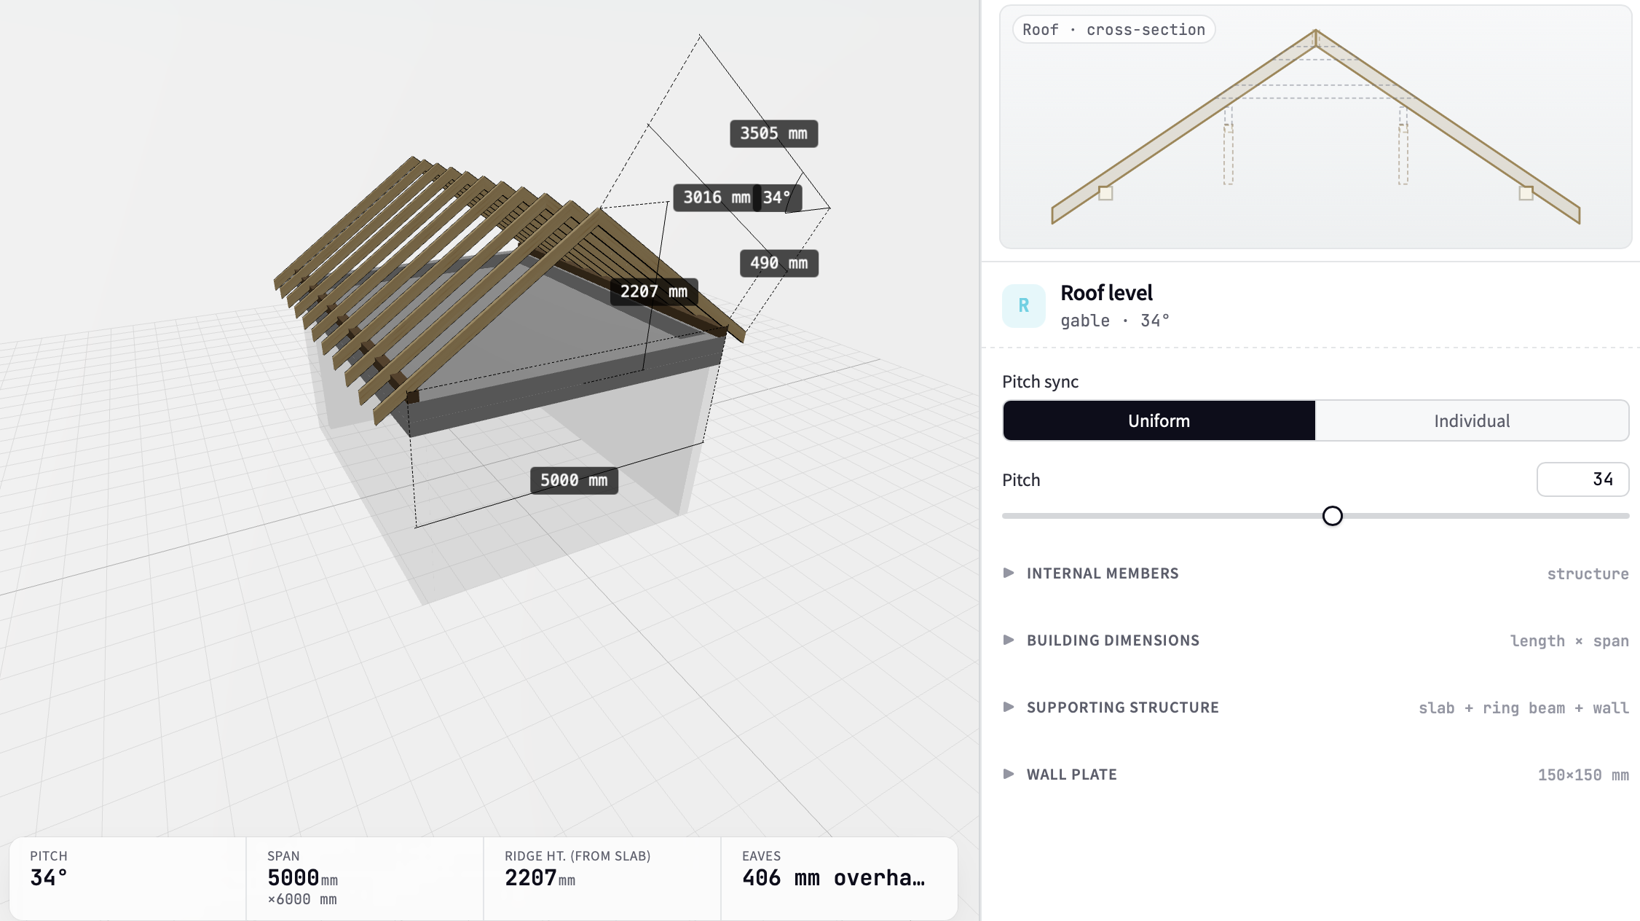The height and width of the screenshot is (921, 1640).
Task: Click the Roof level 'R' icon
Action: (x=1023, y=306)
